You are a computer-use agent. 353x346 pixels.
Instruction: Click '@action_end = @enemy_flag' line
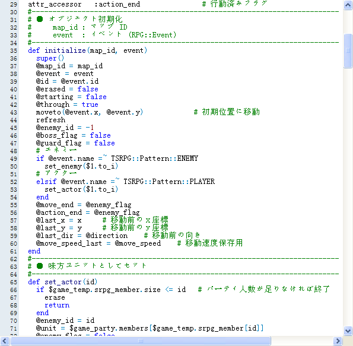(x=88, y=212)
